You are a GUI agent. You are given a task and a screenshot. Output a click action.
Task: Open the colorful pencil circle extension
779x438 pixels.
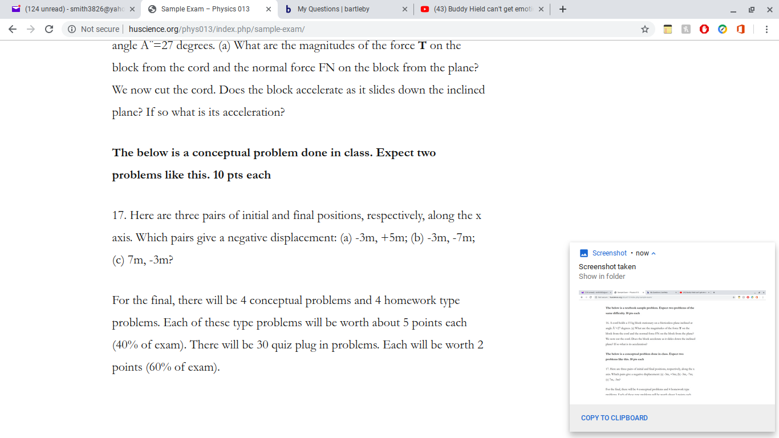point(723,29)
